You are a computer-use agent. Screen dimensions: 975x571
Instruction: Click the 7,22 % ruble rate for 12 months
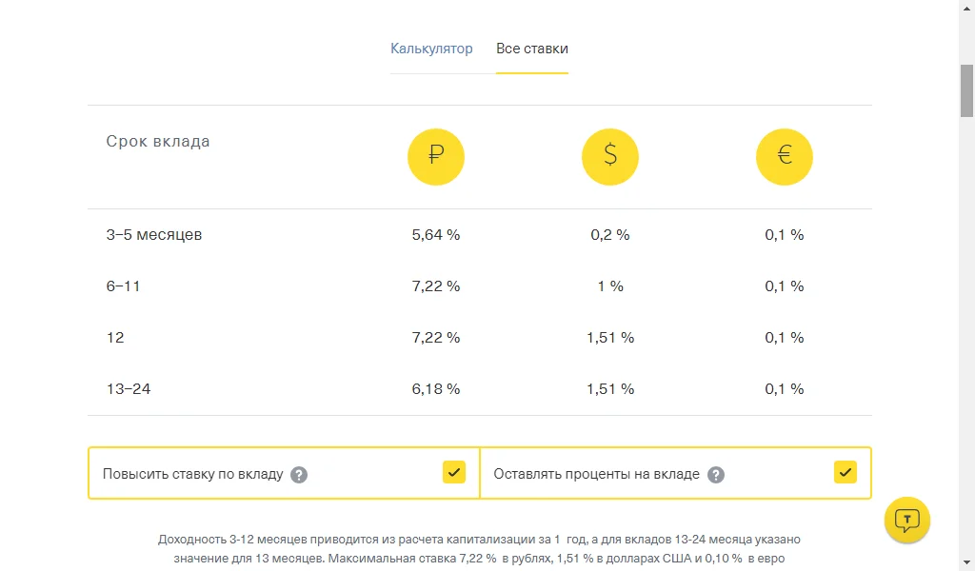click(436, 338)
